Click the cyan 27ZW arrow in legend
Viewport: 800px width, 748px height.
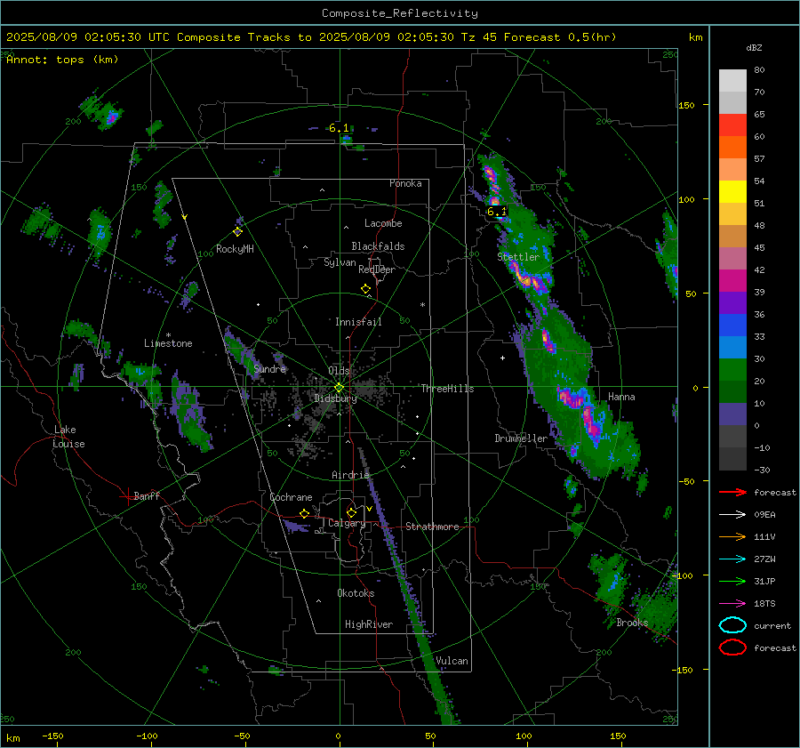click(732, 559)
